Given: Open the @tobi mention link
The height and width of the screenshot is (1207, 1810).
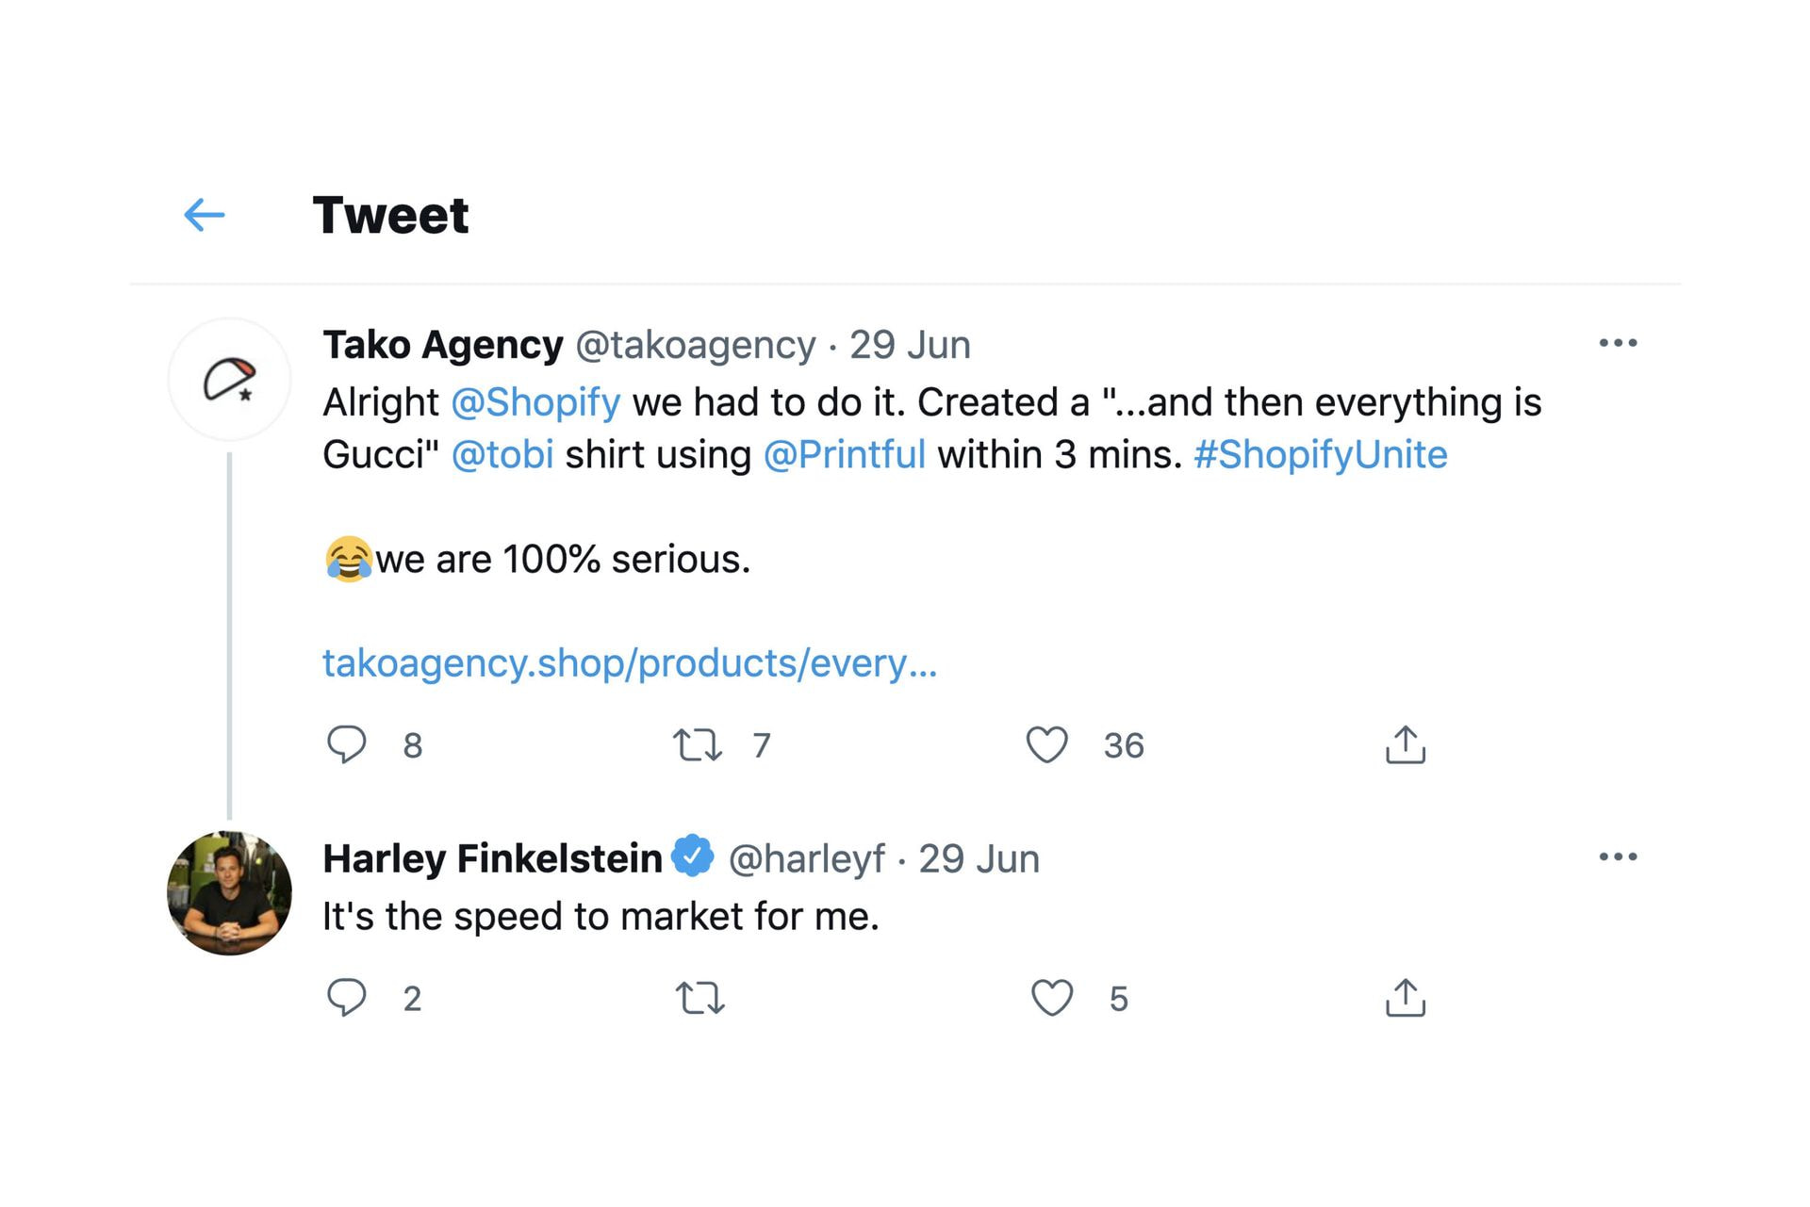Looking at the screenshot, I should [x=502, y=455].
